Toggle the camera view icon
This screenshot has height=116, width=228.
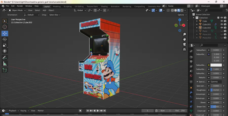pyautogui.click(x=184, y=44)
